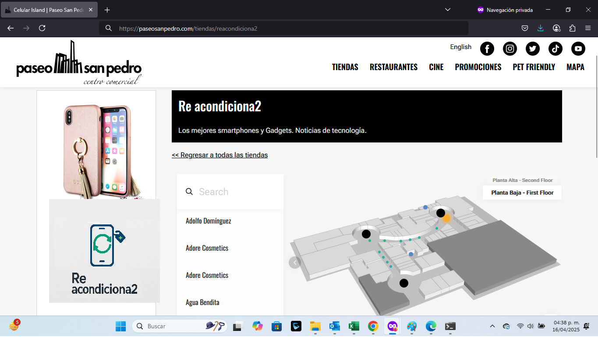Show hidden system tray icons
This screenshot has height=341, width=598.
click(x=492, y=326)
